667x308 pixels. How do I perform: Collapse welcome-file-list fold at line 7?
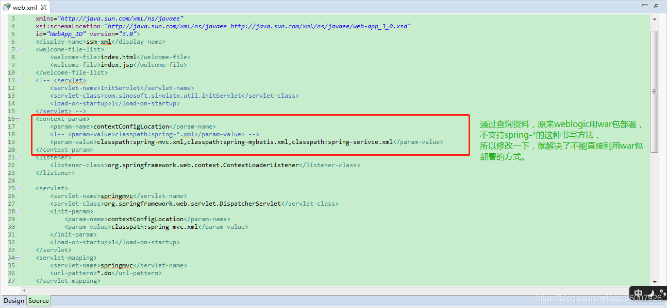18,49
